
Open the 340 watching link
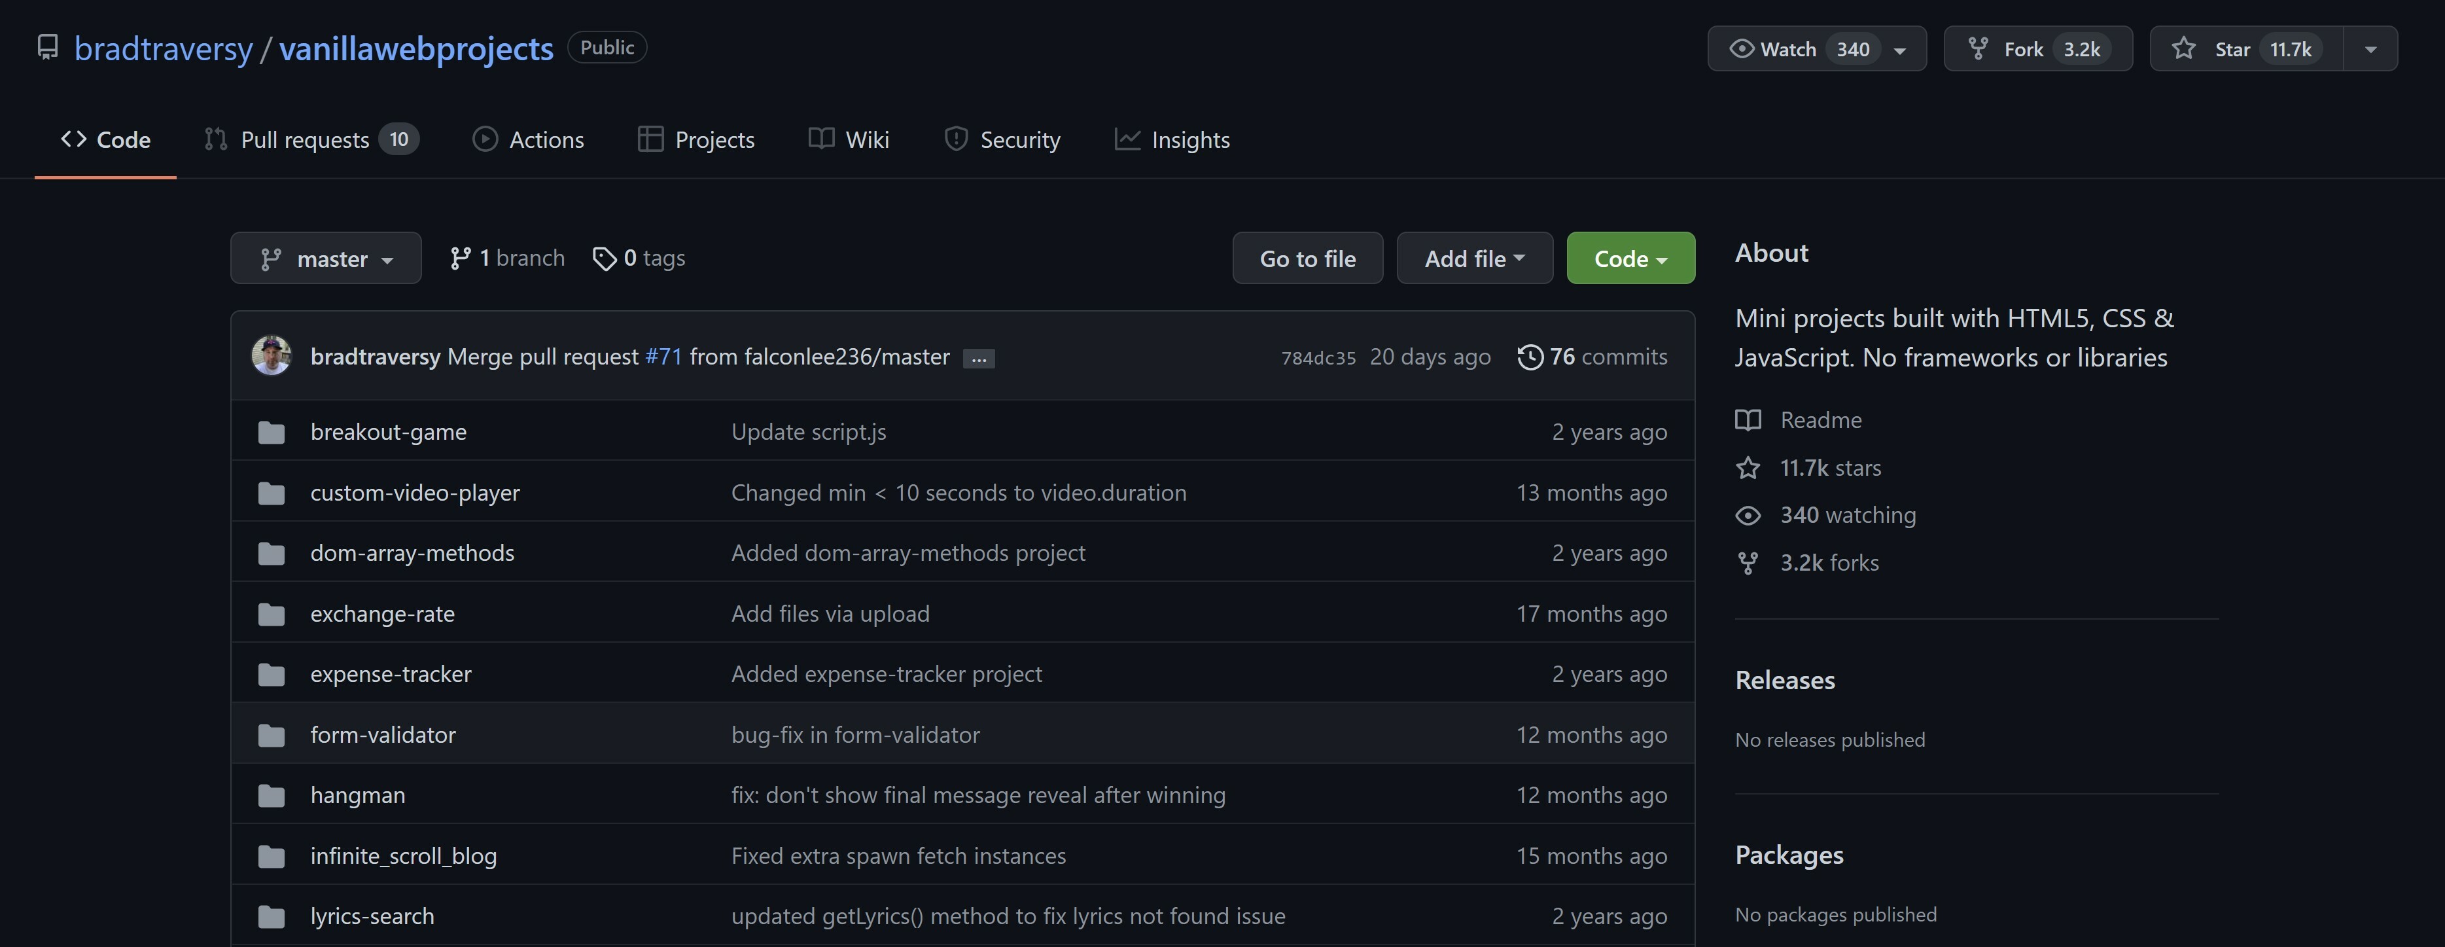[1825, 515]
